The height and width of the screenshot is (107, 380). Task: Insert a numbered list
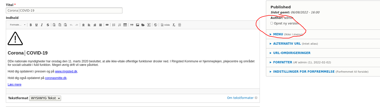click(119, 25)
